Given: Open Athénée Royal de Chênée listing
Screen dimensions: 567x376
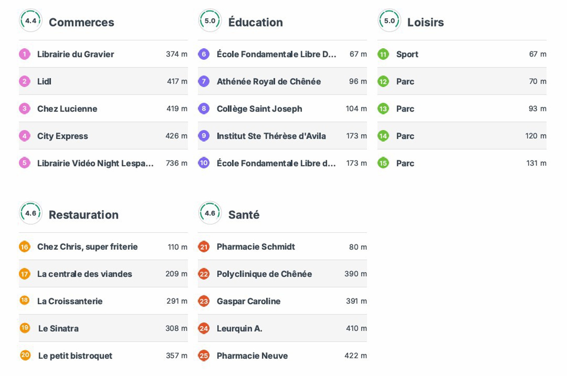Looking at the screenshot, I should click(269, 81).
